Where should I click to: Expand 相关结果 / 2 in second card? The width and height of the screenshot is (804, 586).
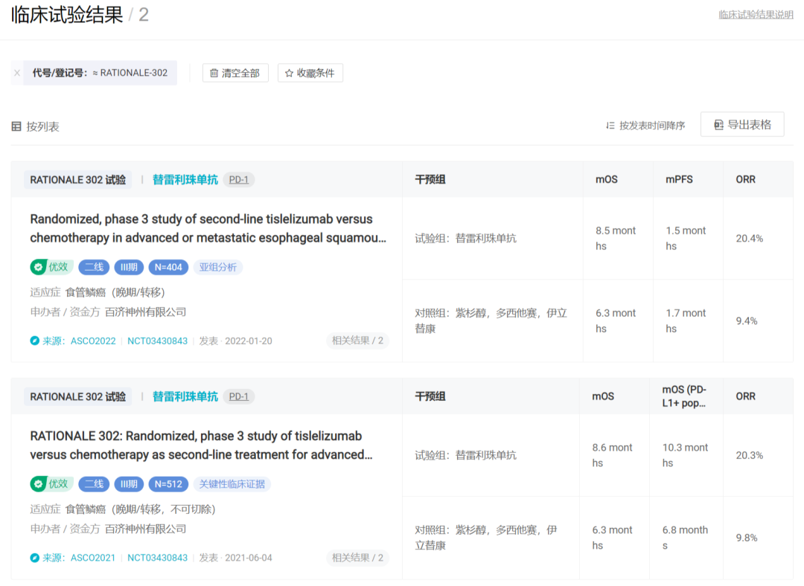pyautogui.click(x=357, y=558)
